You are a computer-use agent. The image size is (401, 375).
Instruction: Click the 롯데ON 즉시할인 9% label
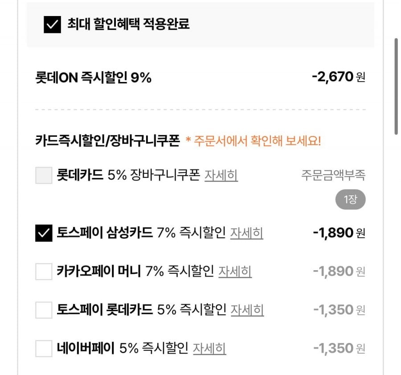coord(93,78)
